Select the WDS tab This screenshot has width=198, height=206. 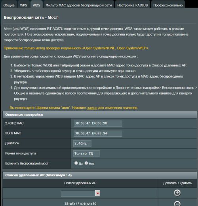[36, 5]
